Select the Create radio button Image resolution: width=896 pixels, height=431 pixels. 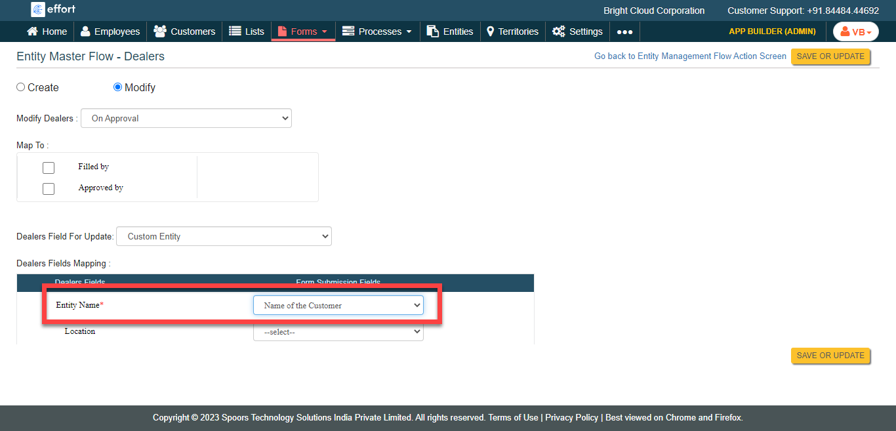pos(21,87)
